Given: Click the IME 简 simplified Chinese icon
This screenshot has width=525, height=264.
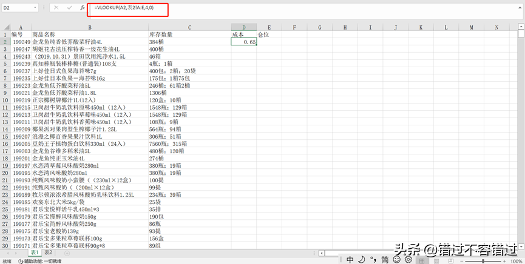Looking at the screenshot, I should [385, 259].
